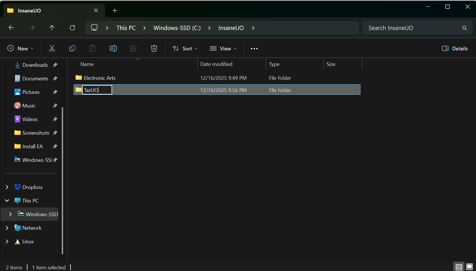Expand the Dropbox tree node
Image resolution: width=476 pixels, height=271 pixels.
pyautogui.click(x=7, y=187)
